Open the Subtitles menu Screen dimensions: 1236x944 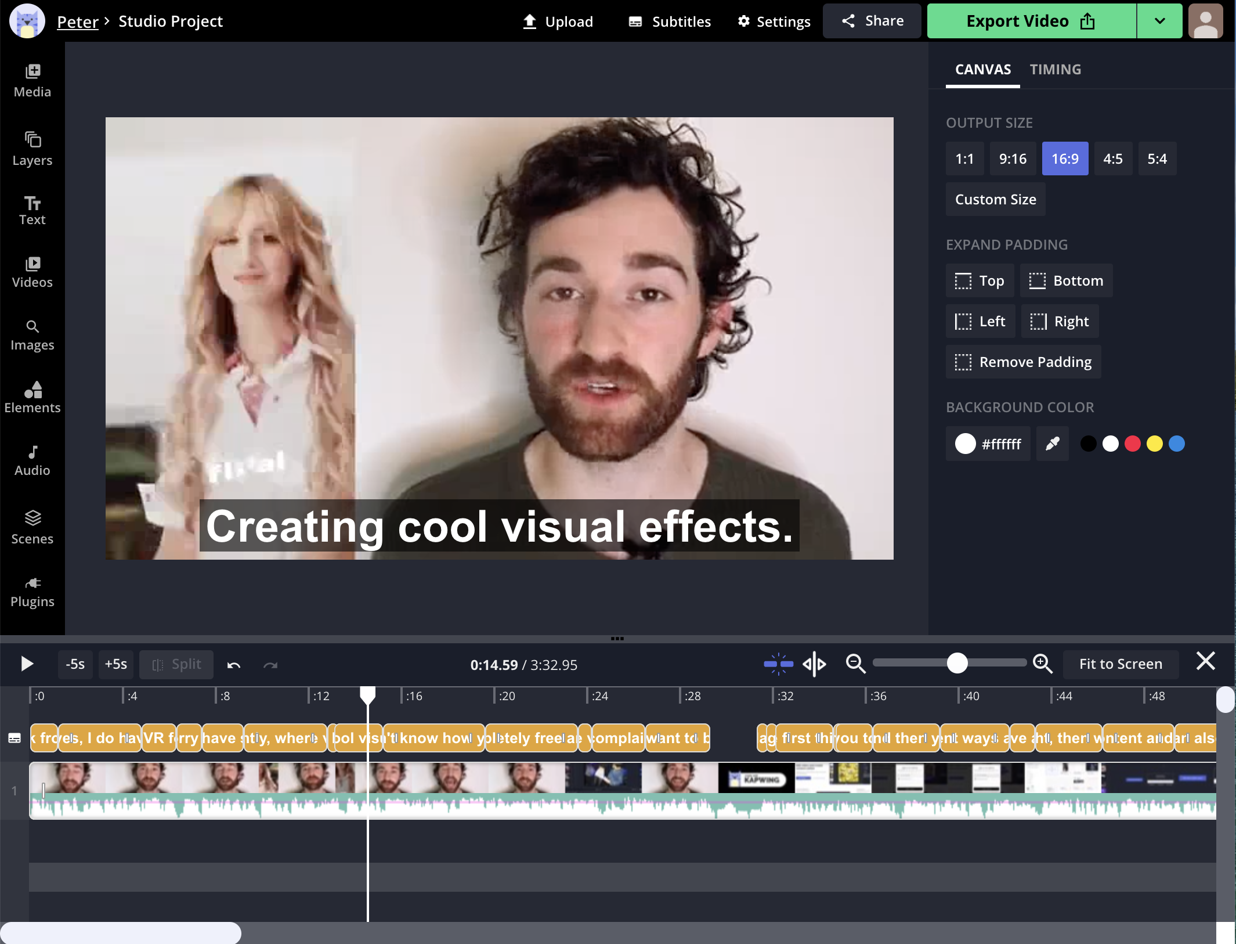point(670,21)
